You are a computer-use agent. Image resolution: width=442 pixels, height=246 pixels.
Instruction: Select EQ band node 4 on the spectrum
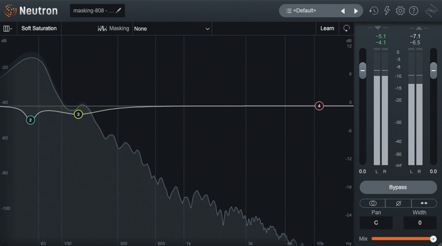click(319, 106)
